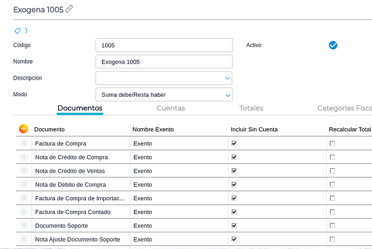Delete the Nota de Crédito de Ventas row
Image resolution: width=372 pixels, height=249 pixels.
tap(23, 171)
